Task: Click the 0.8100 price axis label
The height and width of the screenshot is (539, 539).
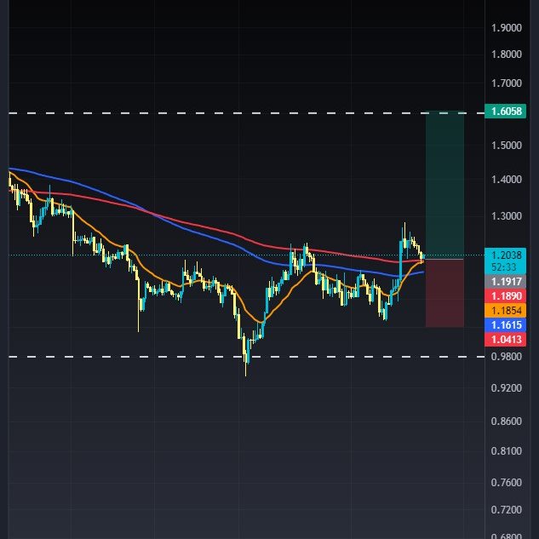Action: tap(507, 450)
